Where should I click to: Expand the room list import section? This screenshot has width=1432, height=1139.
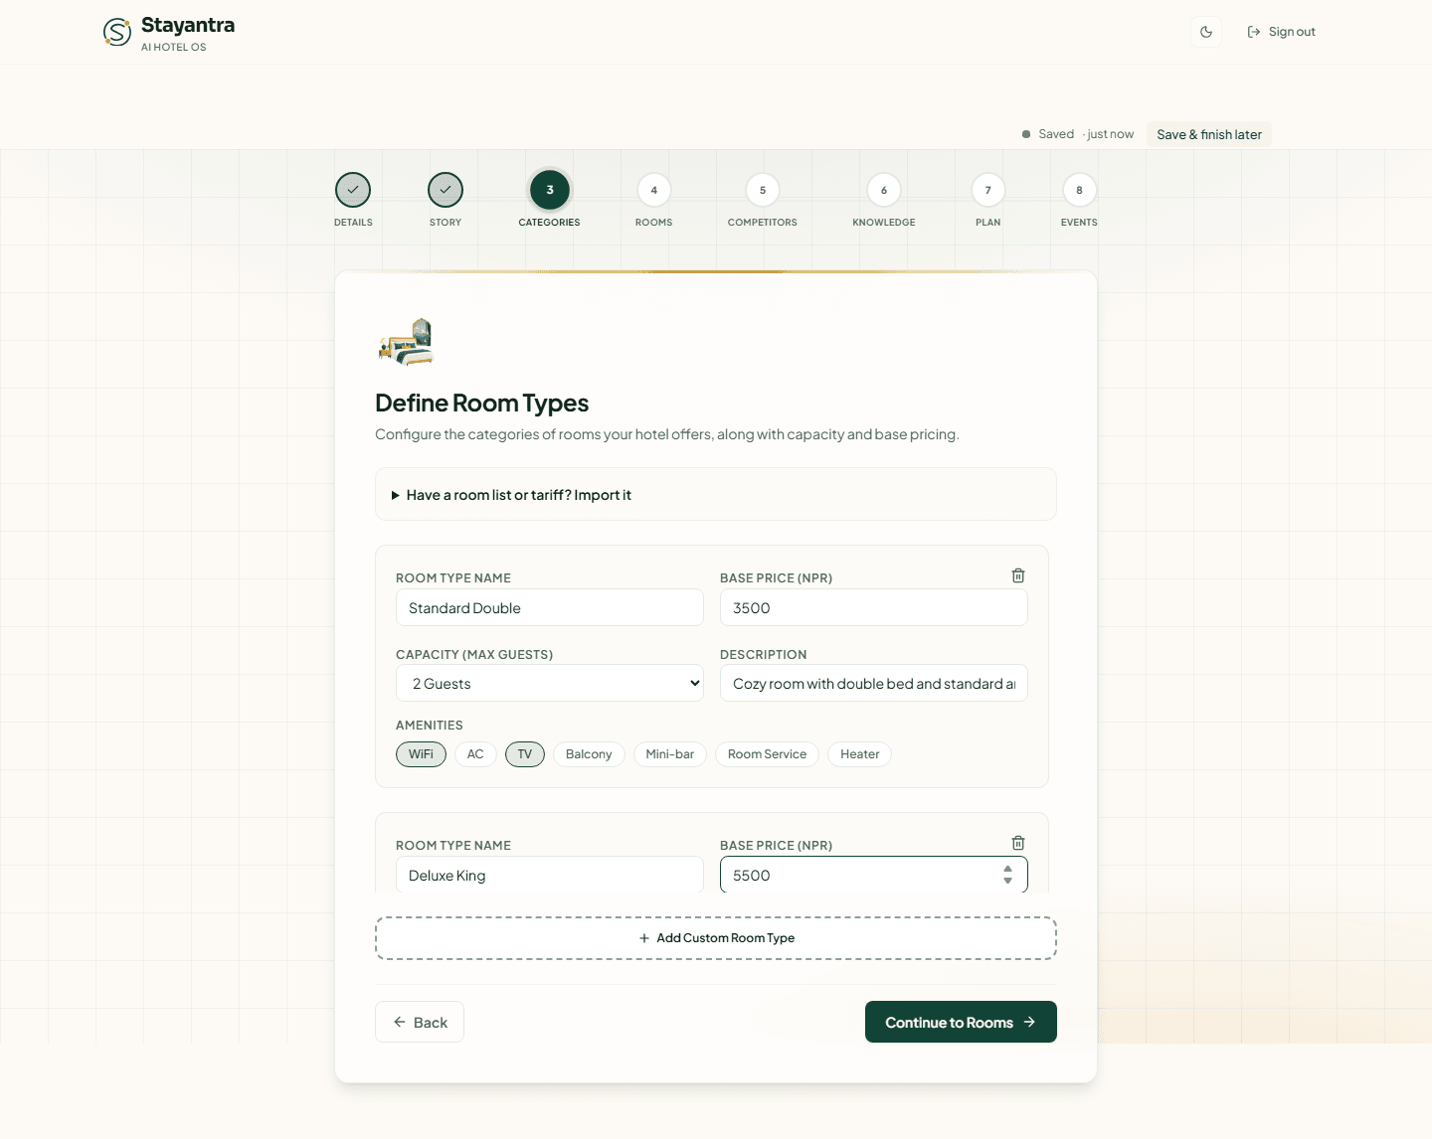pos(716,495)
